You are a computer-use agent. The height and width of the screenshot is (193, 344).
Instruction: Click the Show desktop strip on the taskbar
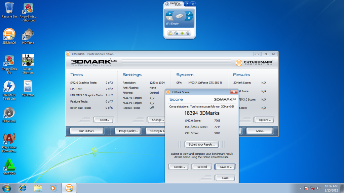point(342,188)
